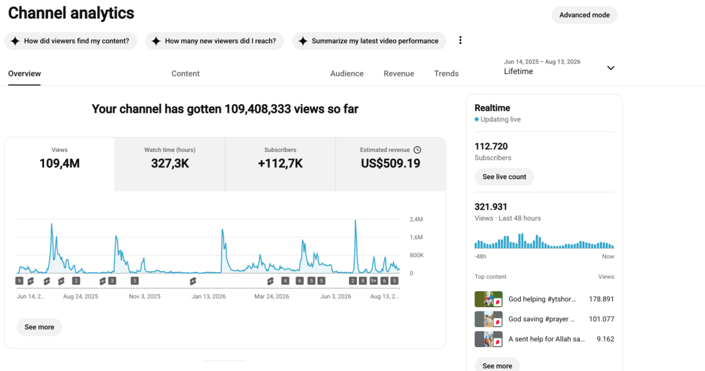Screen dimensions: 705x371
Task: Open the Lifetime date range dropdown
Action: point(559,67)
